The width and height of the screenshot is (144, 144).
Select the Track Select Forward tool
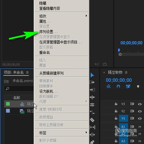point(92,82)
